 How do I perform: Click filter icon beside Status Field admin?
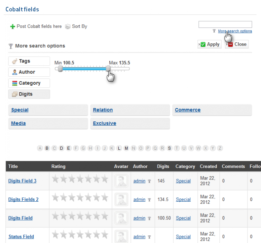tap(149, 237)
